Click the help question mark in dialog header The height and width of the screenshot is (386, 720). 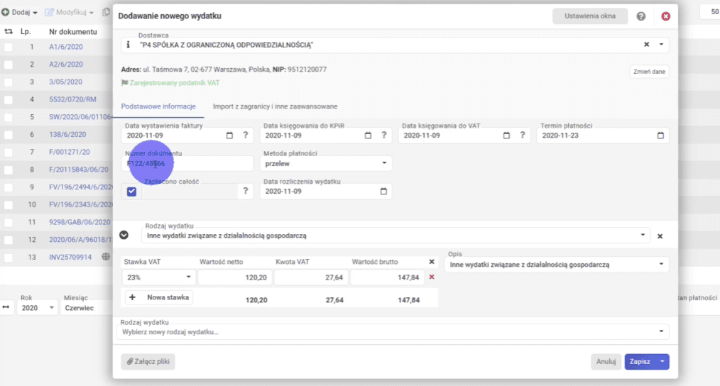[x=641, y=16]
